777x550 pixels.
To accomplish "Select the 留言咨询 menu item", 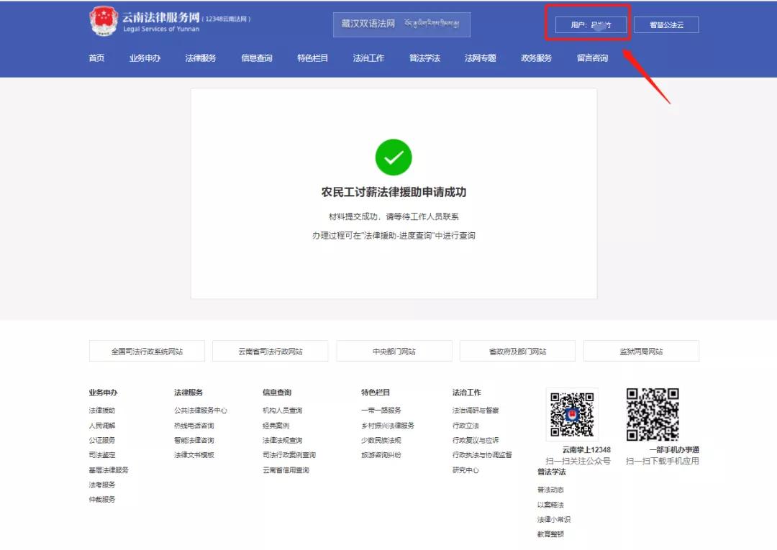I will 591,58.
